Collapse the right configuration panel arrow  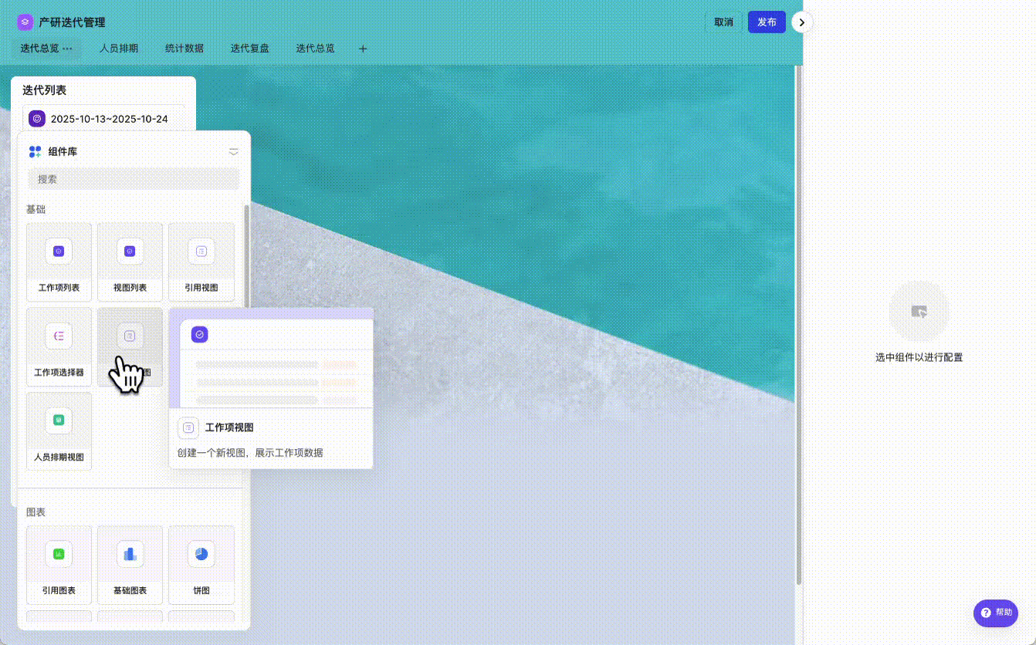click(x=802, y=22)
